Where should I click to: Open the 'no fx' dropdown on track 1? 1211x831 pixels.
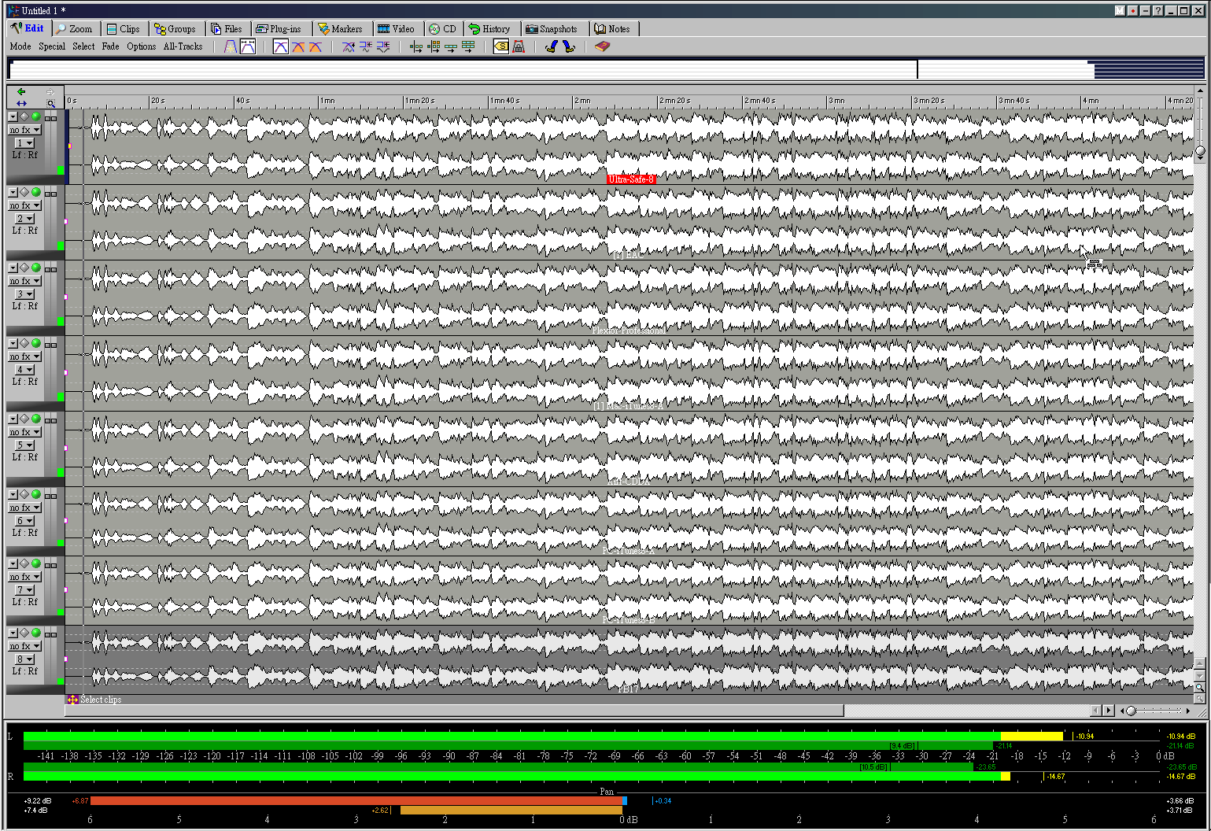tap(24, 130)
